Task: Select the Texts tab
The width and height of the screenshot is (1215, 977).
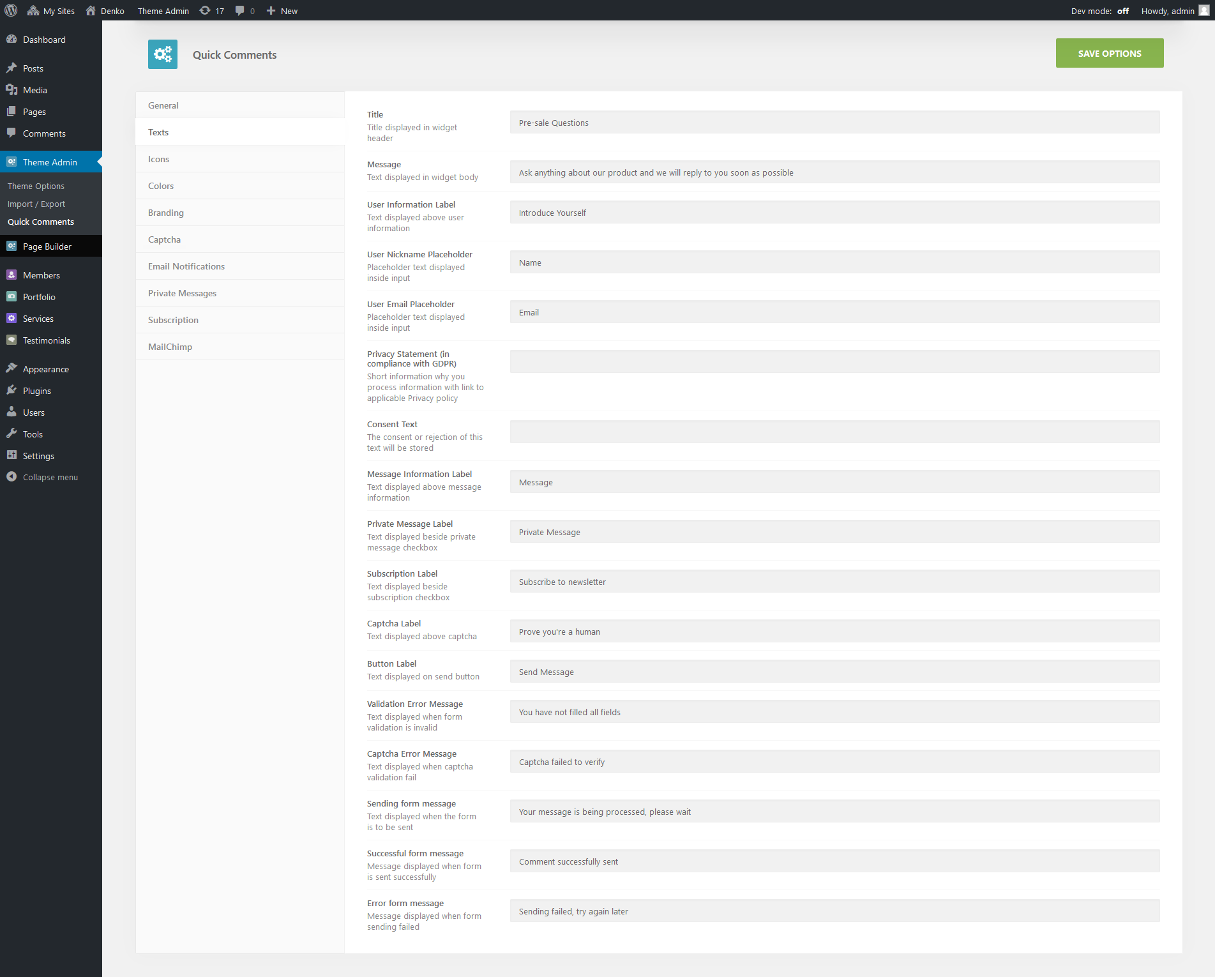Action: pos(240,132)
